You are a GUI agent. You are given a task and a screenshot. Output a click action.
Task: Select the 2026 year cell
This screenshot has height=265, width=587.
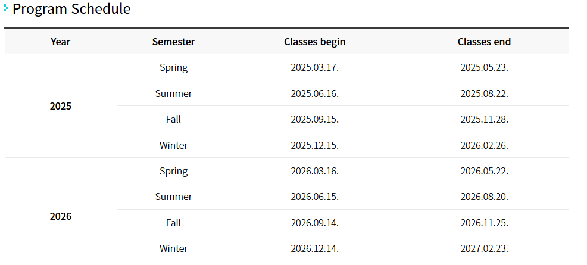(x=61, y=216)
